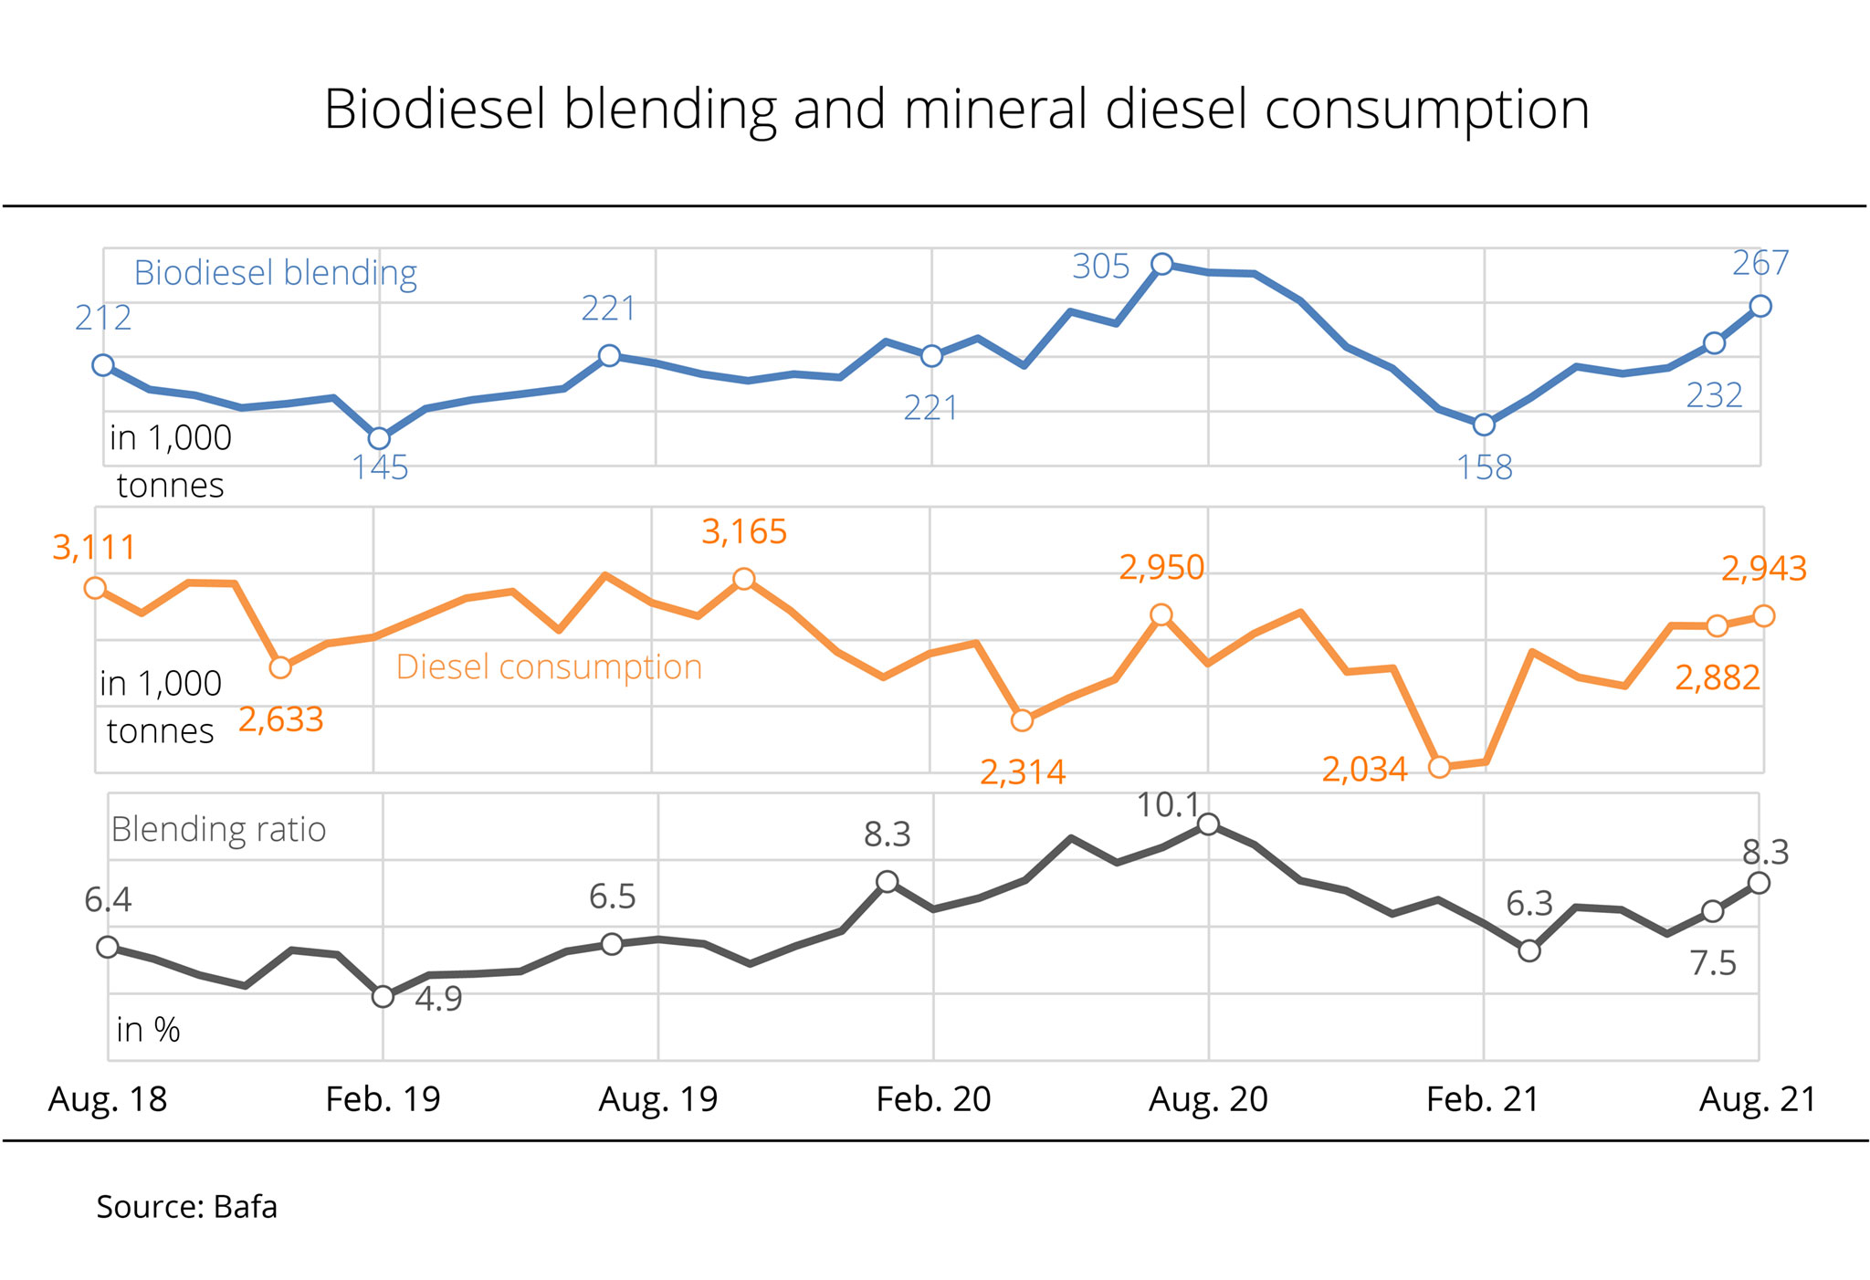This screenshot has height=1280, width=1870.
Task: Select the orange 2,633 data point
Action: (x=280, y=668)
